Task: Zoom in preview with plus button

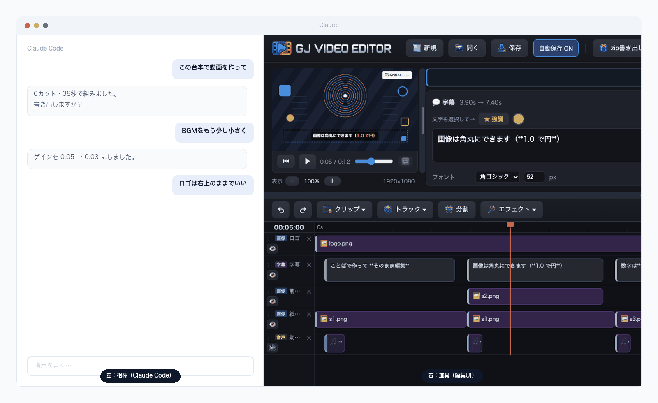Action: coord(332,181)
